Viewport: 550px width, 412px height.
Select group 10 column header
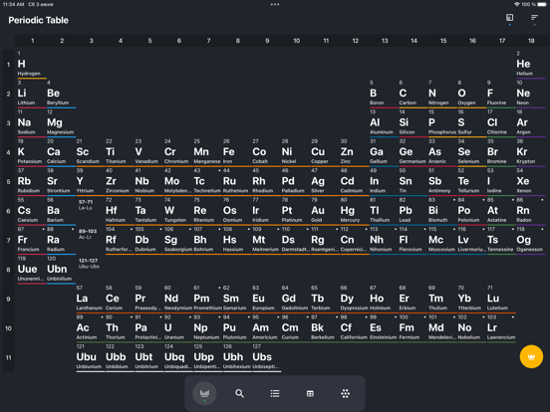tap(296, 41)
